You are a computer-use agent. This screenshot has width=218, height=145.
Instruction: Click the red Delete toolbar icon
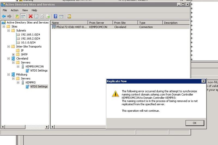[31, 16]
